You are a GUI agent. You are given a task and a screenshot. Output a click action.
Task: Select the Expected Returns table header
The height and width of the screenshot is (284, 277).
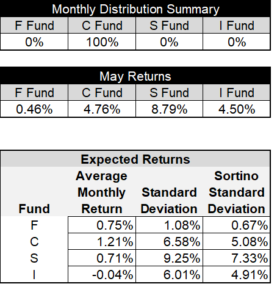click(135, 159)
